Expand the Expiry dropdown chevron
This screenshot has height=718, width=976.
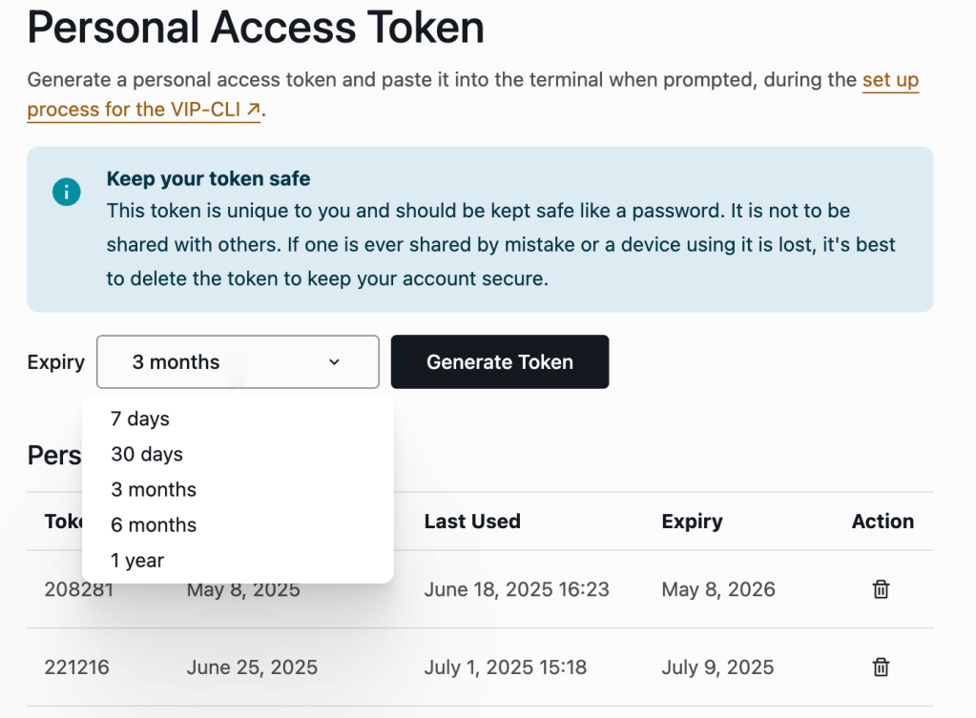334,362
